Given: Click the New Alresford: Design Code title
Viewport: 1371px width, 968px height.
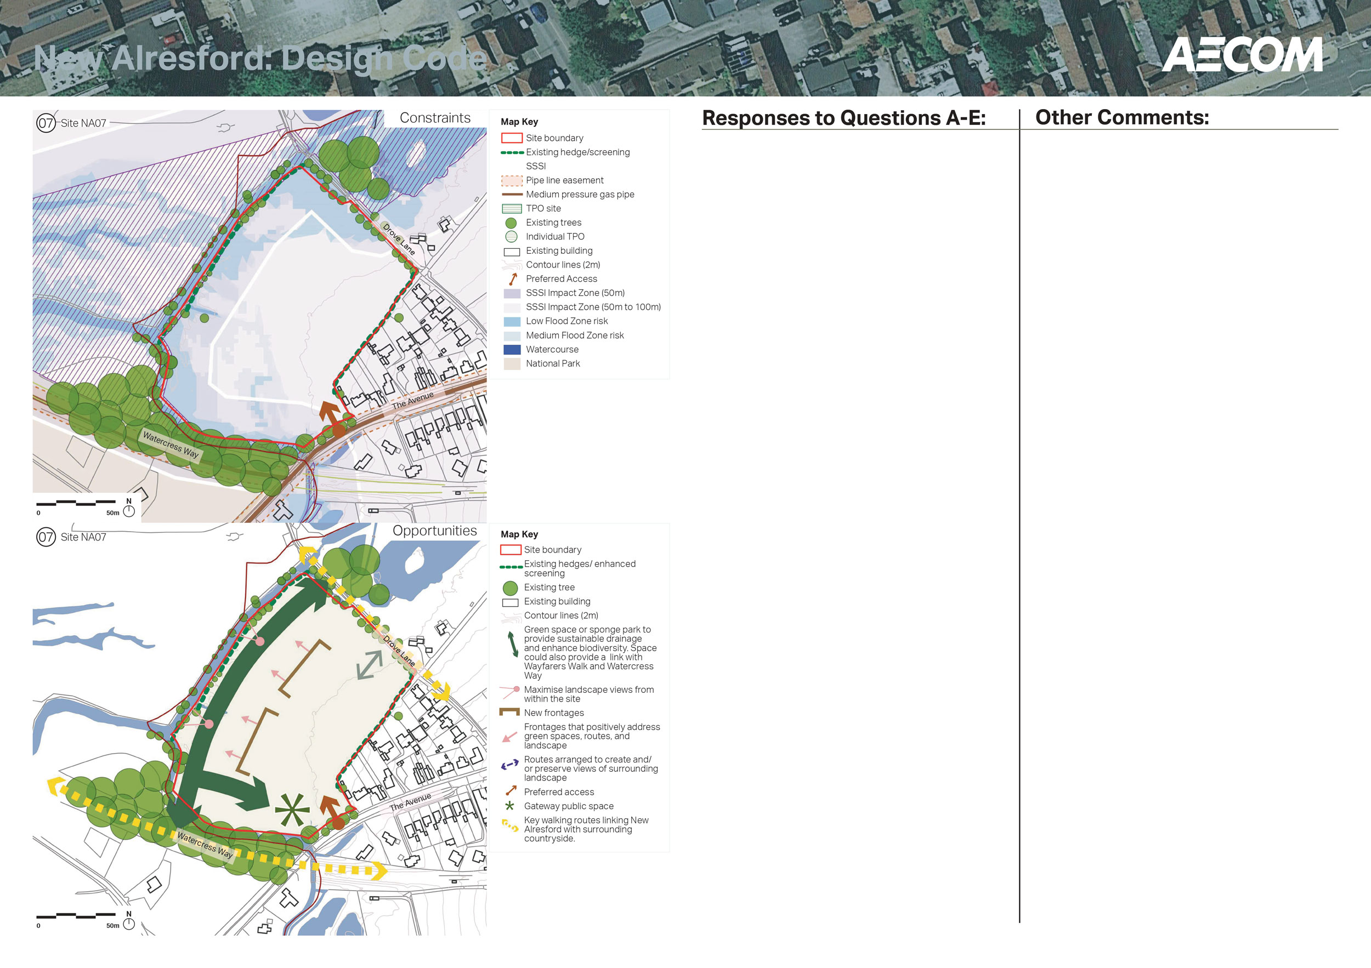Looking at the screenshot, I should click(260, 59).
